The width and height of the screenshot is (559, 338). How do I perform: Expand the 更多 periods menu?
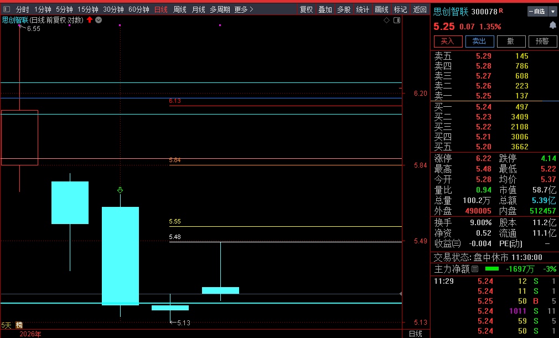click(244, 9)
